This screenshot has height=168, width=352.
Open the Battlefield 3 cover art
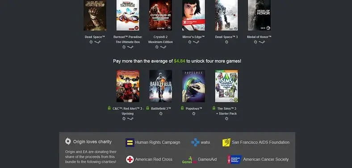pos(160,86)
